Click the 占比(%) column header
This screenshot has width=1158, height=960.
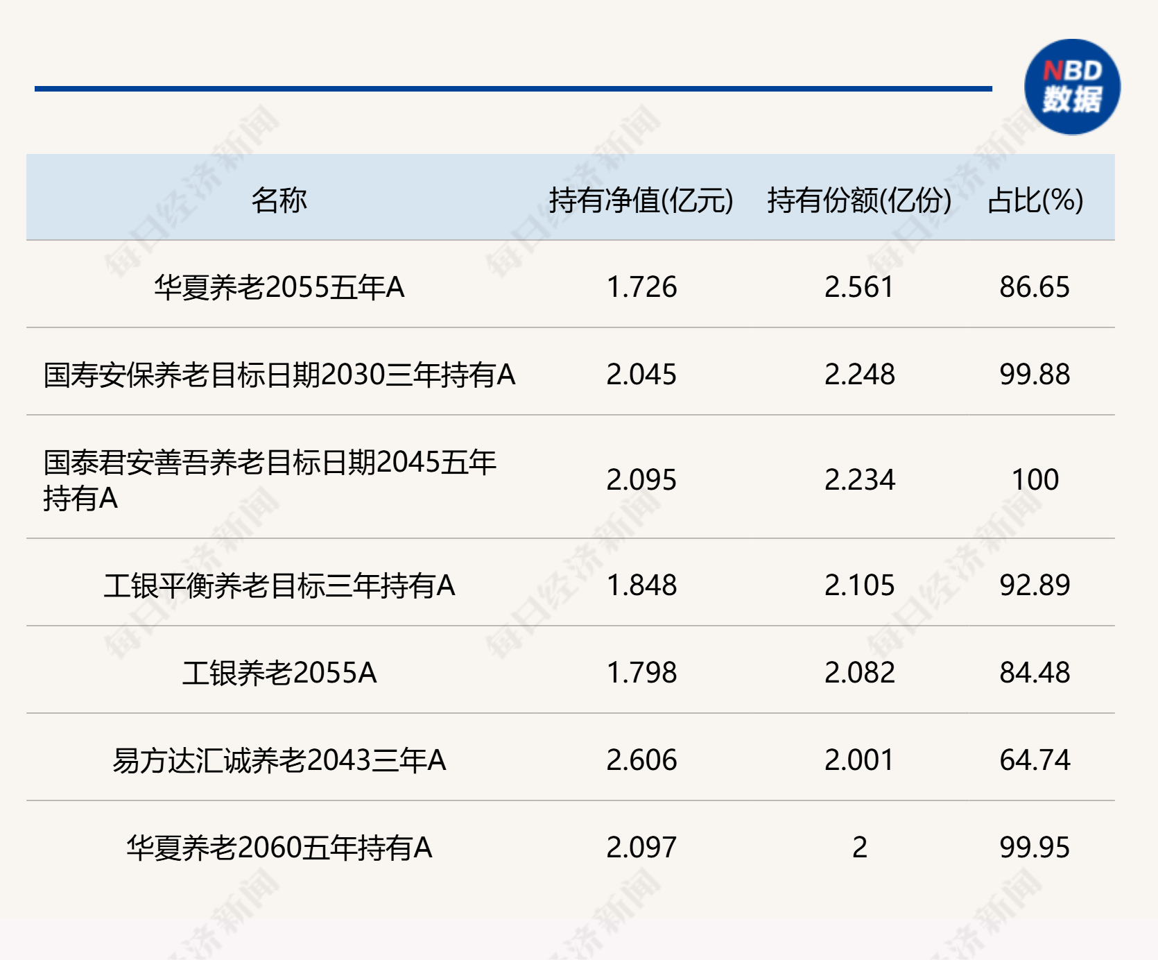(x=1035, y=200)
